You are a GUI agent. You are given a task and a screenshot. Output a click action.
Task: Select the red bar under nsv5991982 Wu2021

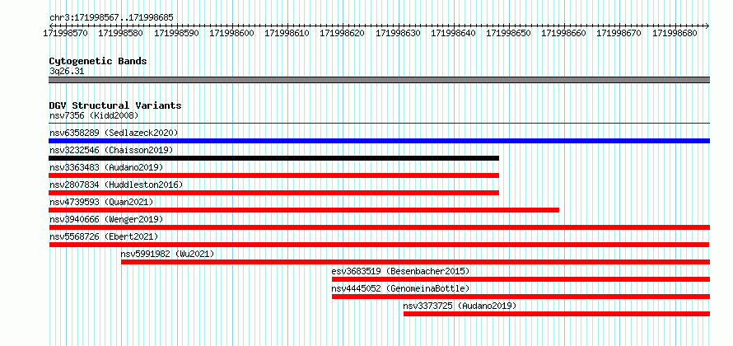[x=416, y=262]
